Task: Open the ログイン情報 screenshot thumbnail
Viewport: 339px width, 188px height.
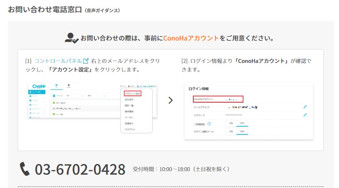Action: [x=248, y=111]
